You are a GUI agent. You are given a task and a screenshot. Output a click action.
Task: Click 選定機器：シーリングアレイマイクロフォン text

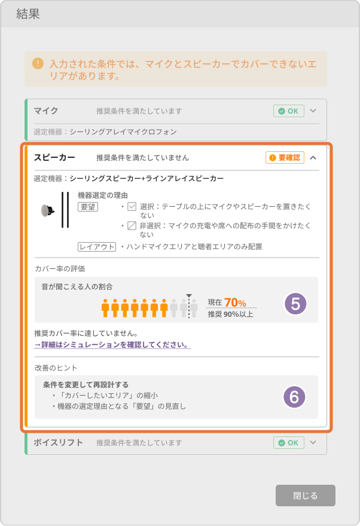tap(105, 132)
